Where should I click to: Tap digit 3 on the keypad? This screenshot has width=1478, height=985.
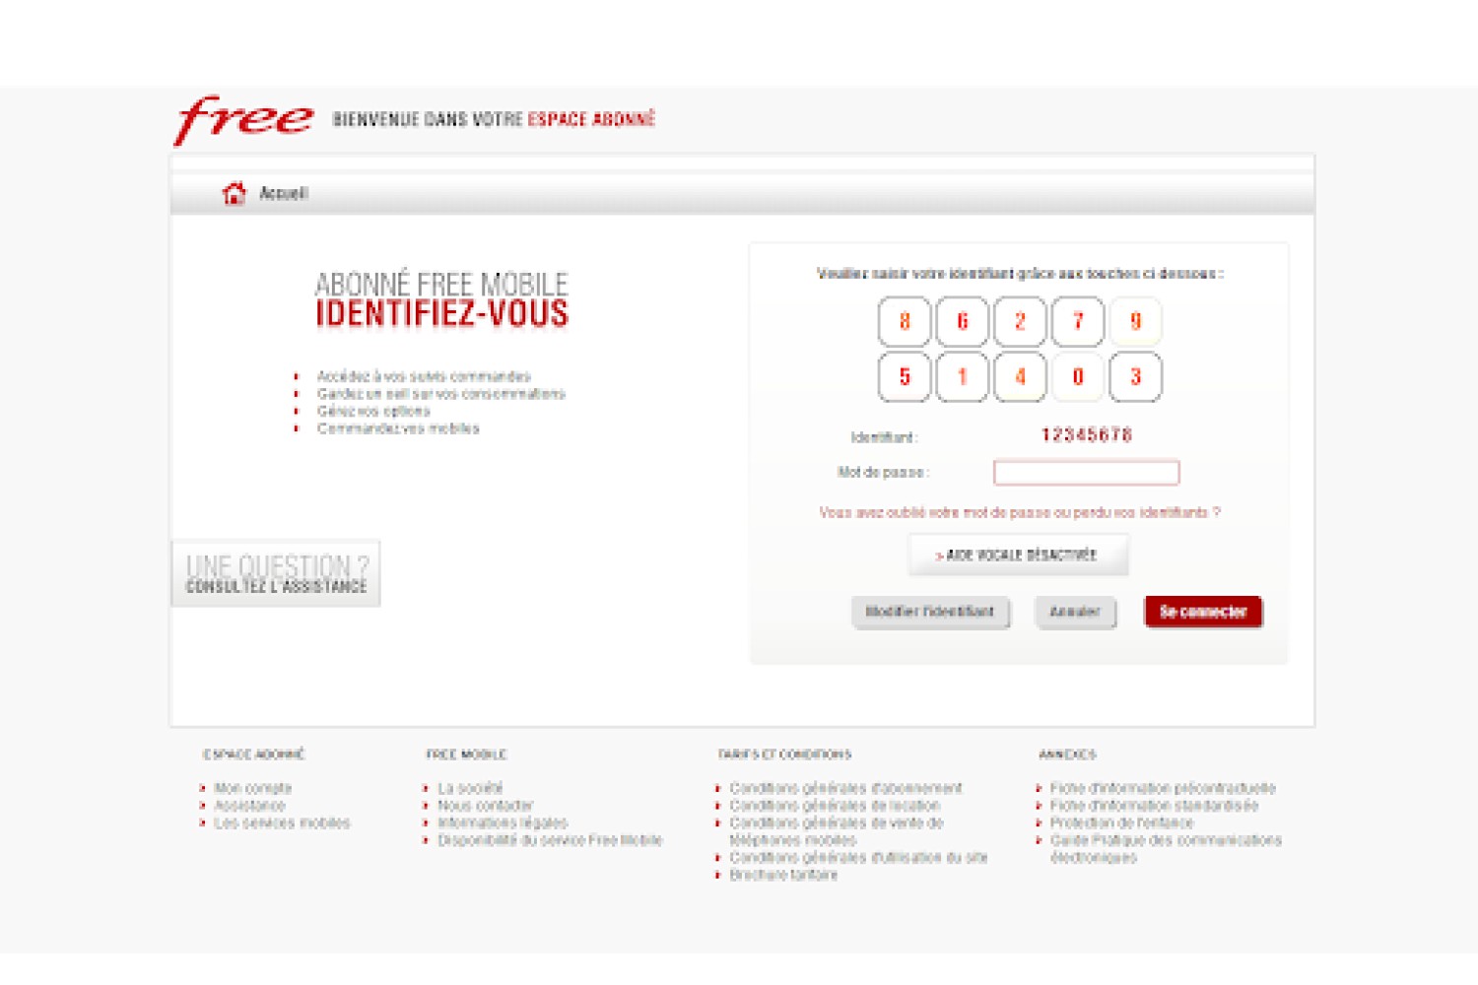click(1135, 377)
